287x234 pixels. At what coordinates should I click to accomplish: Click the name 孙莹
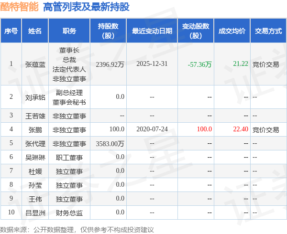tap(35, 185)
